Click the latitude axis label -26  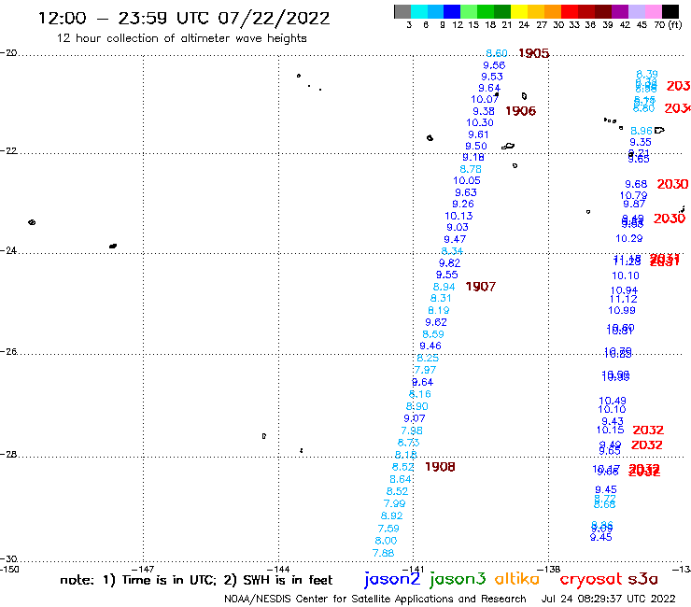[x=8, y=352]
